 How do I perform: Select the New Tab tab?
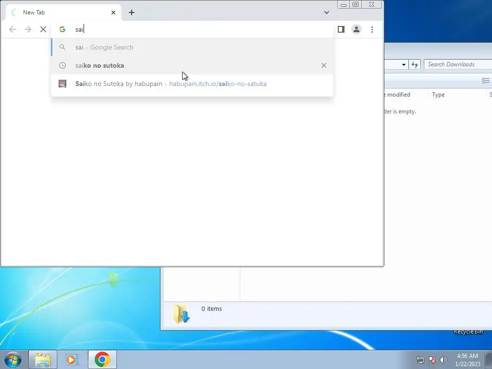[x=63, y=12]
